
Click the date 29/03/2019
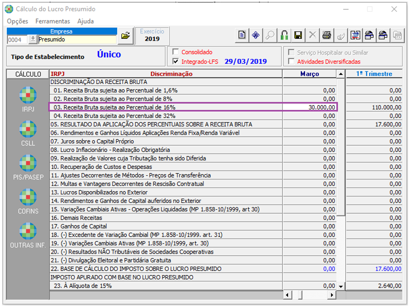(x=246, y=61)
